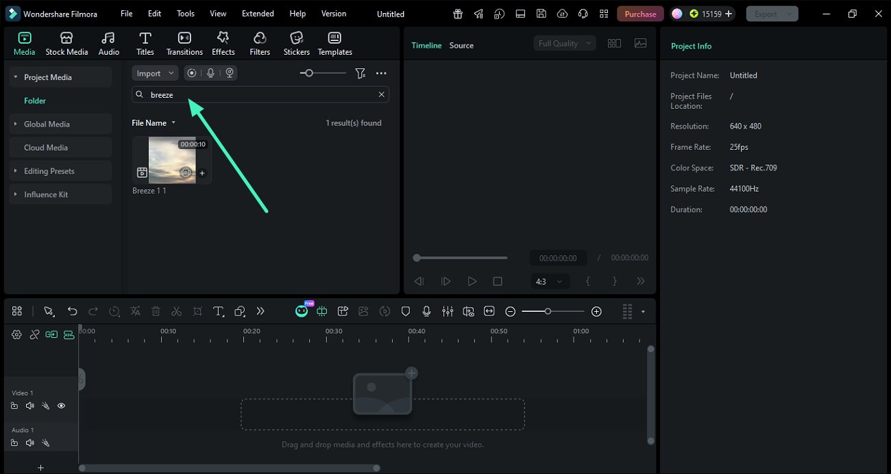Expand Influence Kit section
This screenshot has height=474, width=891.
point(16,194)
